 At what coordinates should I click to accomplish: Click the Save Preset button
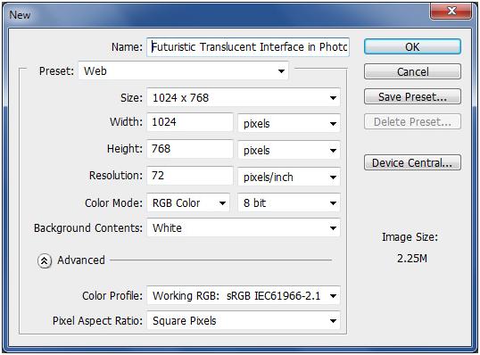coord(412,96)
